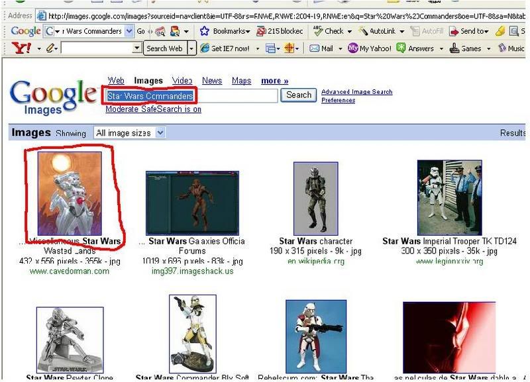Screen dimensions: 530x382
Task: Open the more » link
Action: coord(275,81)
